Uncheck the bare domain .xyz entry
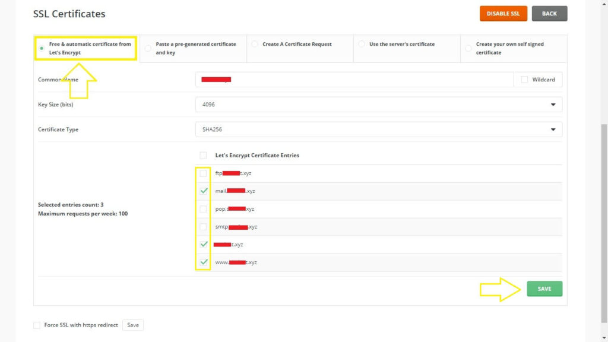This screenshot has width=608, height=342. (203, 244)
